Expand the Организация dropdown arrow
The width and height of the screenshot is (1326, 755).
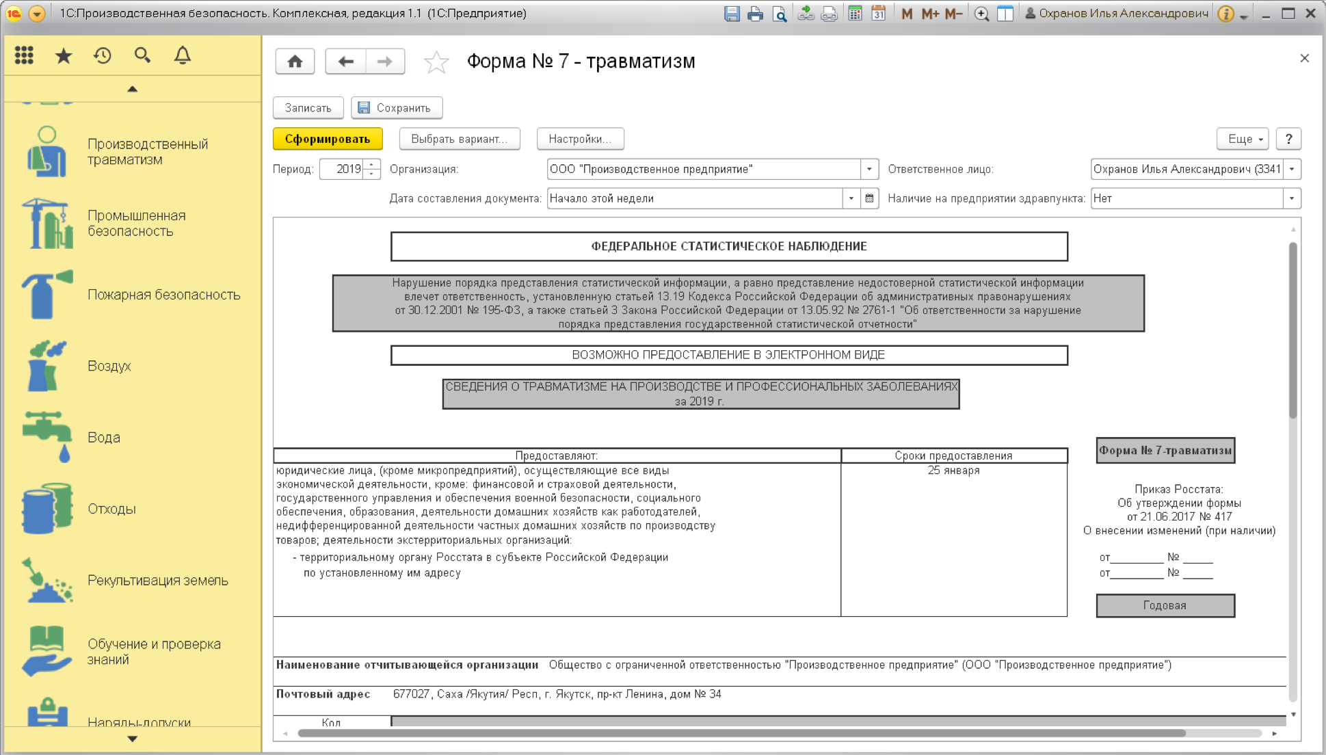point(869,169)
